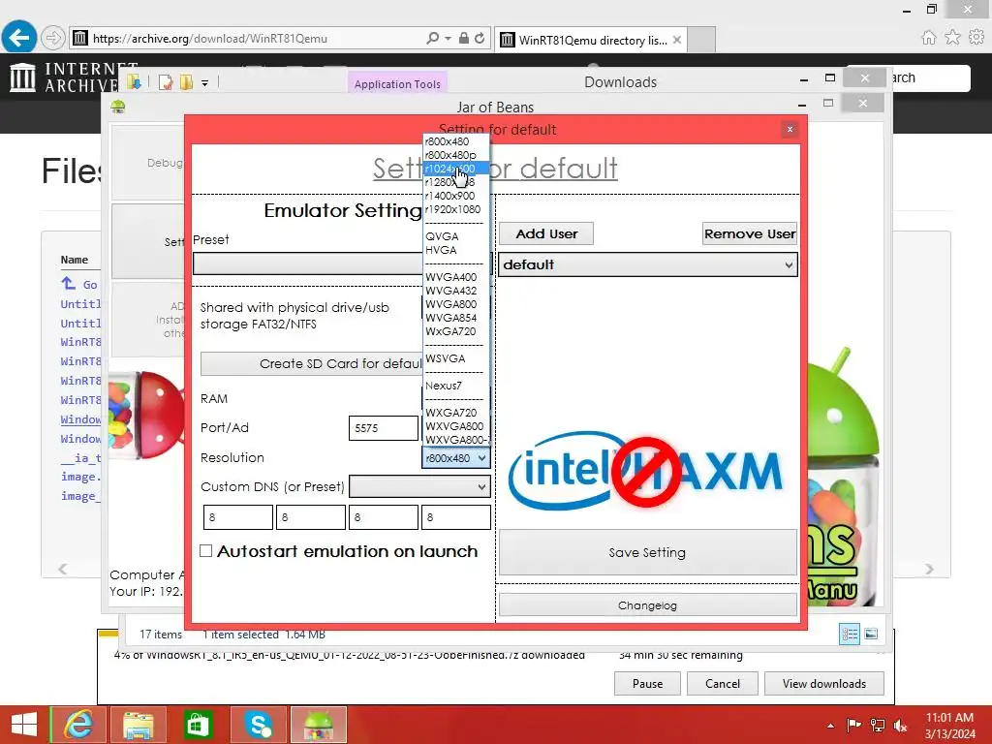
Task: Open File Explorer from taskbar
Action: point(139,725)
